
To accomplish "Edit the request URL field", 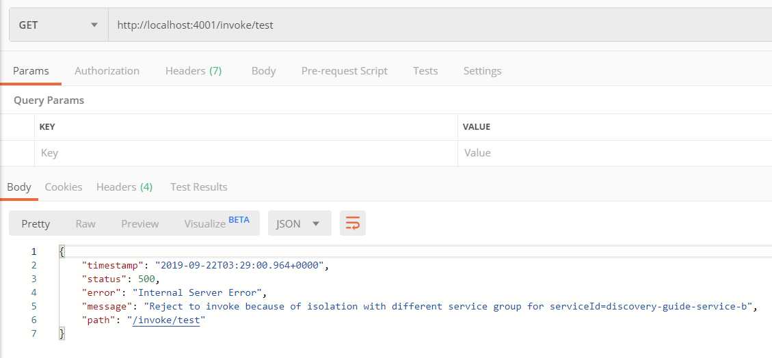I will click(x=440, y=25).
